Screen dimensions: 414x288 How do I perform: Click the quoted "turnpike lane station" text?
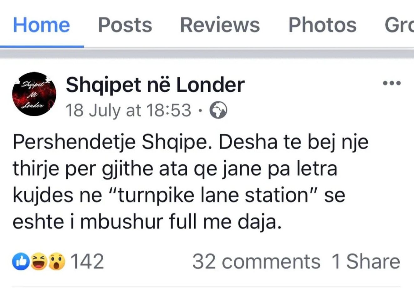[212, 195]
